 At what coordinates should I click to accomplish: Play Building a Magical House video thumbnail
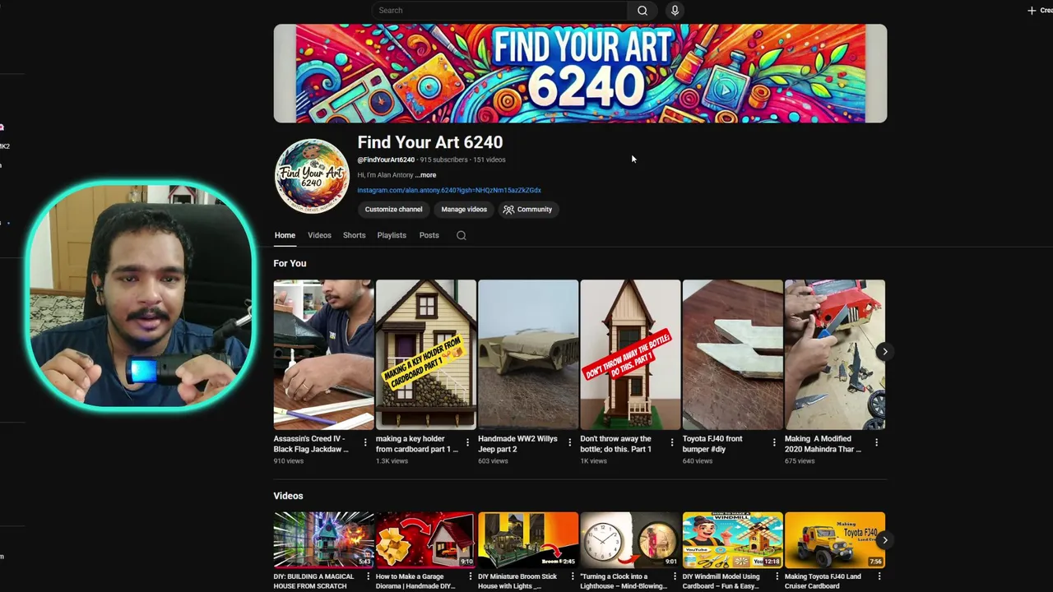point(323,540)
